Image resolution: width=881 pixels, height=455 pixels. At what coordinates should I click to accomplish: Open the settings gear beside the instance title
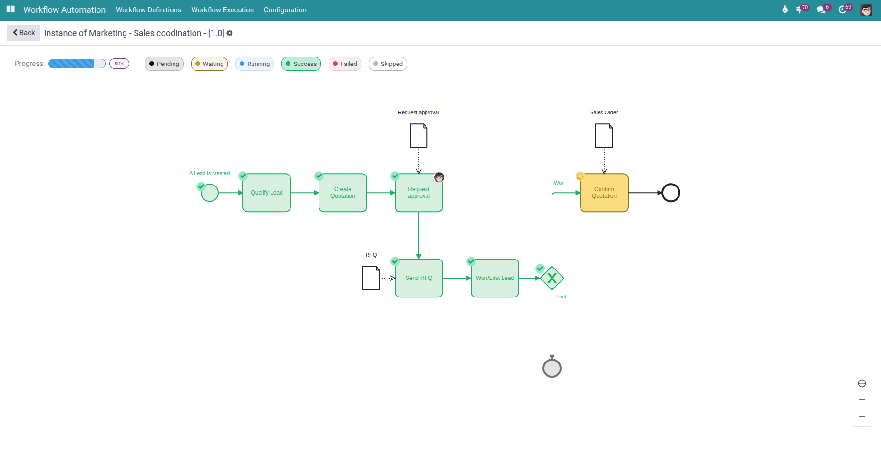(230, 33)
